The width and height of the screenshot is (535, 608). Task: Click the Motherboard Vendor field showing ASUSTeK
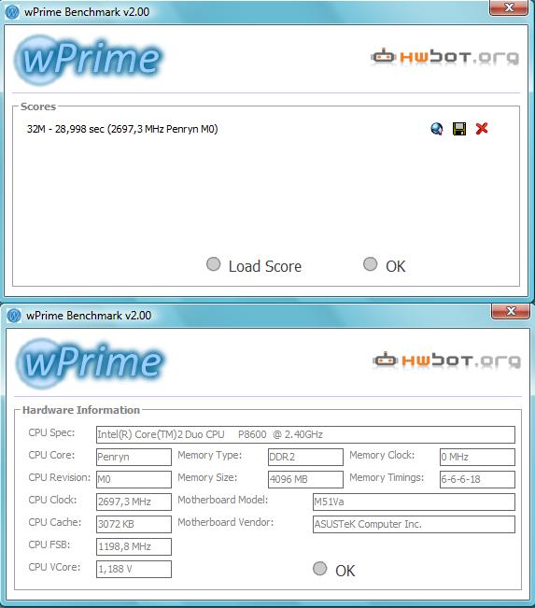click(x=414, y=524)
